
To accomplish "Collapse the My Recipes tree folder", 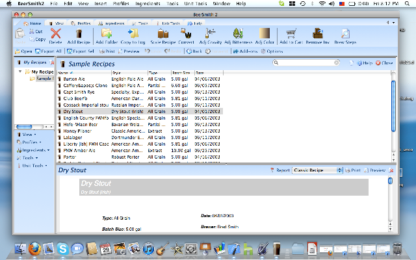I will pos(19,71).
